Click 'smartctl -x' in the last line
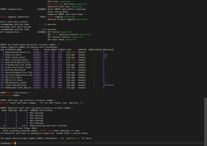The image size is (207, 146). 73,138
